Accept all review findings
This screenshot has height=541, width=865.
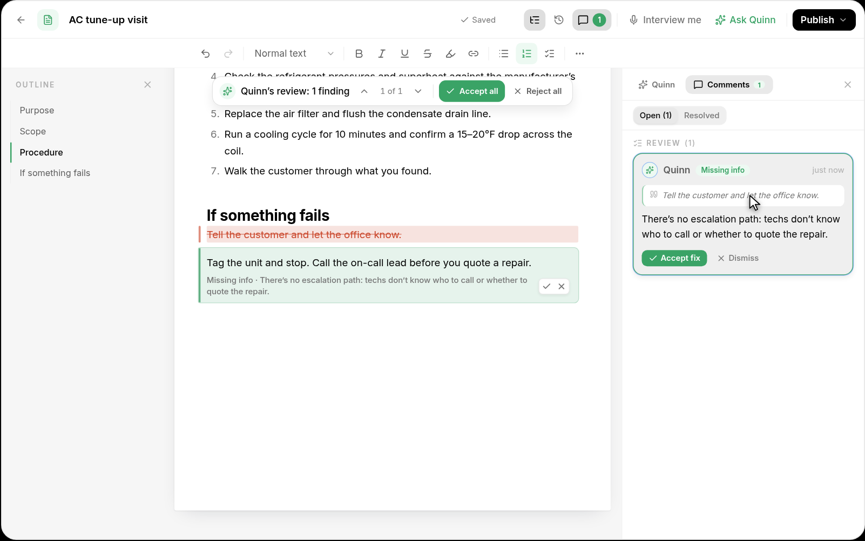click(472, 91)
